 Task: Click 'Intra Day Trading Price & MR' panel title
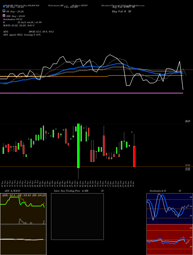tap(71, 191)
